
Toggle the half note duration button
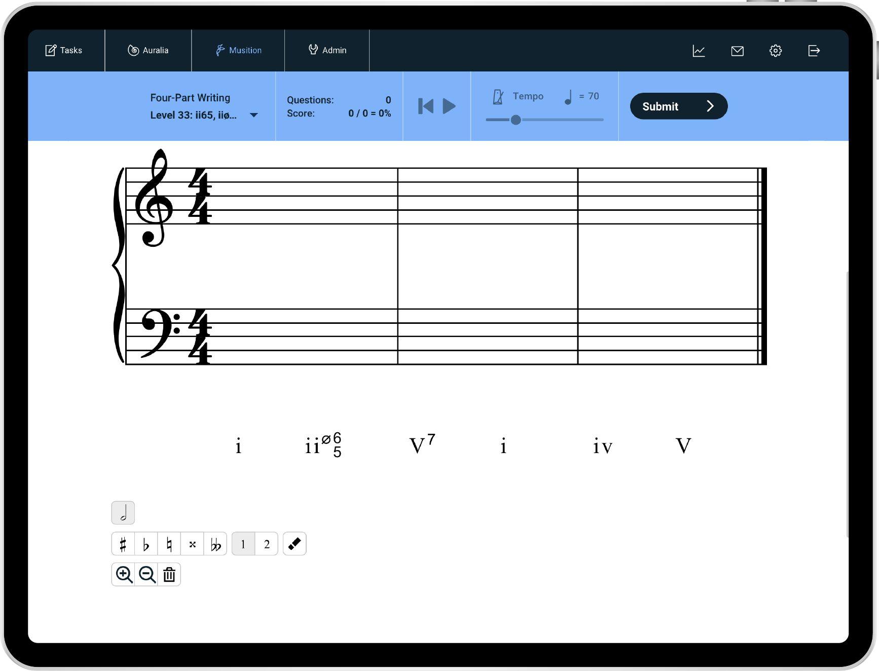tap(123, 513)
